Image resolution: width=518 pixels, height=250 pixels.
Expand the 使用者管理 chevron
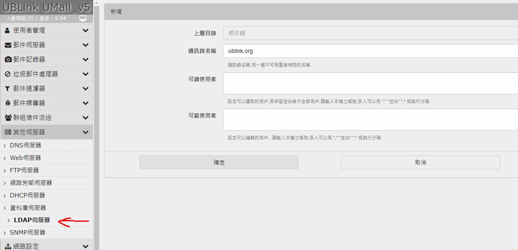point(85,31)
